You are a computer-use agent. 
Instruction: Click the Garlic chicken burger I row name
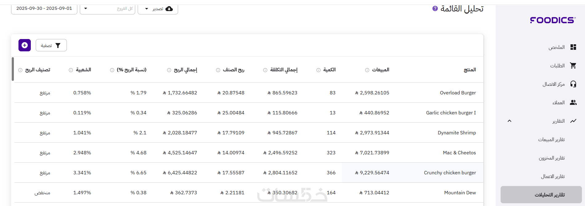(451, 113)
